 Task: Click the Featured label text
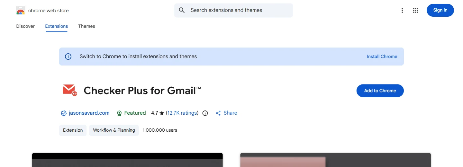pos(135,113)
